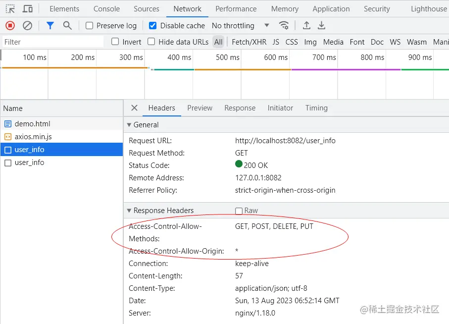Screen dimensions: 449x324
Task: Uncheck the Disable cache checkbox
Action: (152, 26)
